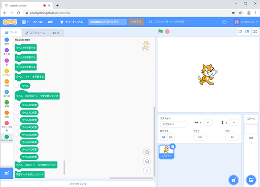Select the 制御 blocks category
Image resolution: width=260 pixels, height=187 pixels.
tap(6, 83)
